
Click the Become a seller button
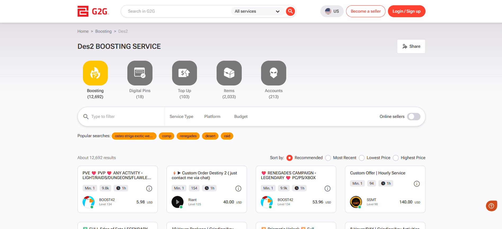click(366, 11)
